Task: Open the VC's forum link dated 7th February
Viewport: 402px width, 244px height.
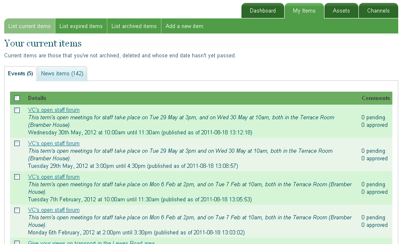Action: [54, 177]
